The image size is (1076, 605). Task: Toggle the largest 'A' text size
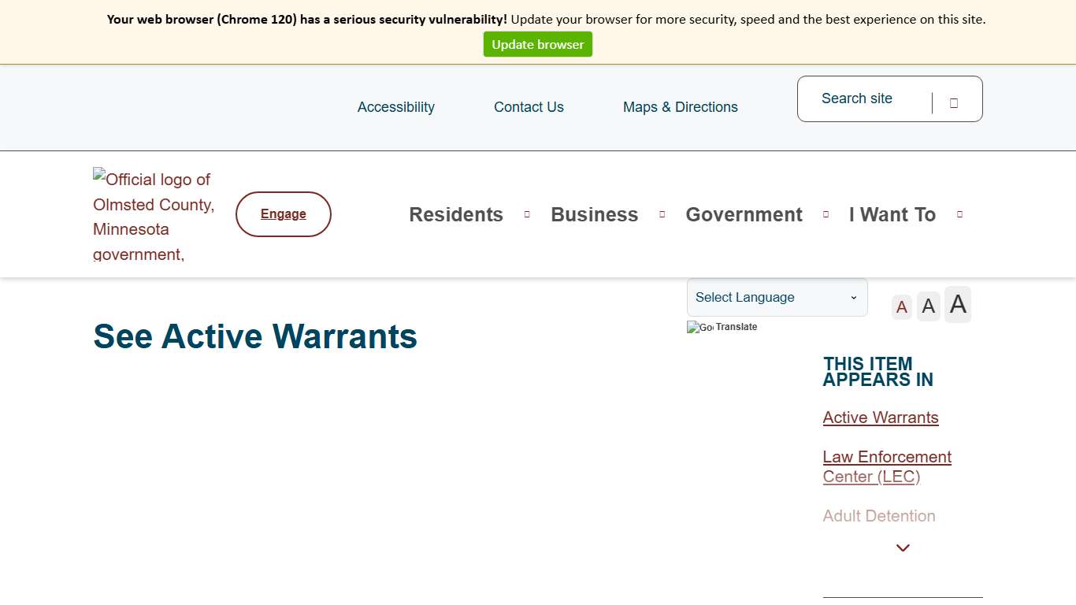[x=957, y=304]
